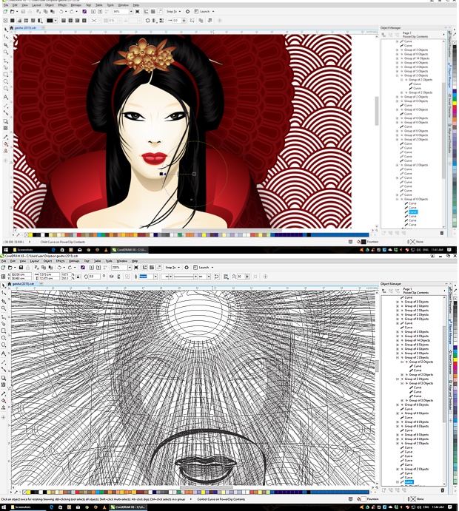Click the Undo arrow in upper window toolbar
This screenshot has width=459, height=511.
61,11
